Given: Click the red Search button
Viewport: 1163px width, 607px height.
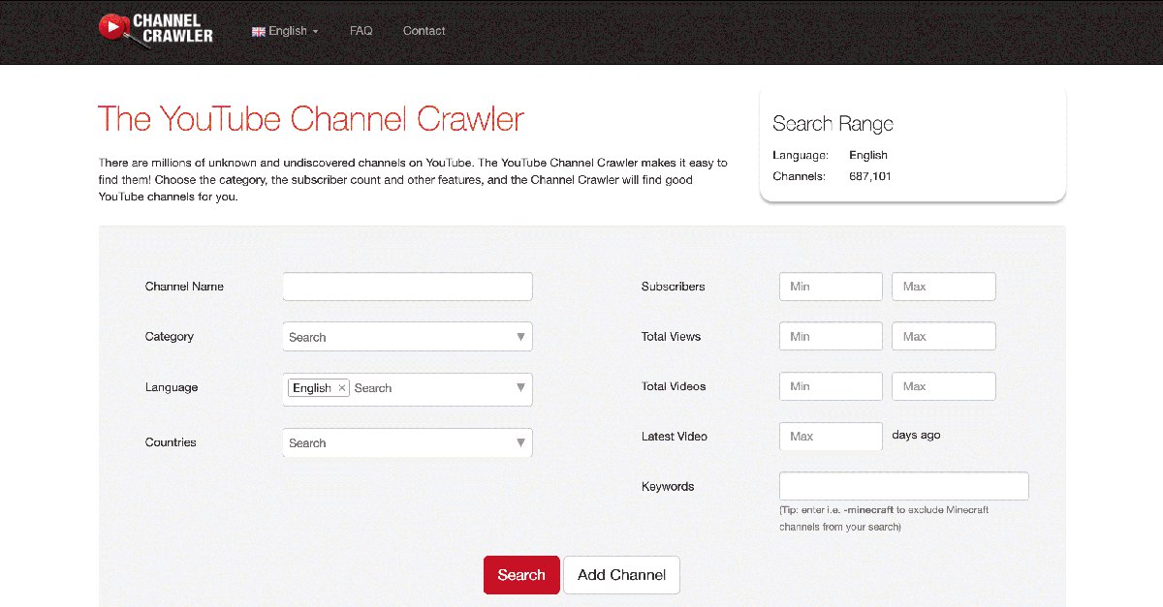Looking at the screenshot, I should (x=521, y=575).
